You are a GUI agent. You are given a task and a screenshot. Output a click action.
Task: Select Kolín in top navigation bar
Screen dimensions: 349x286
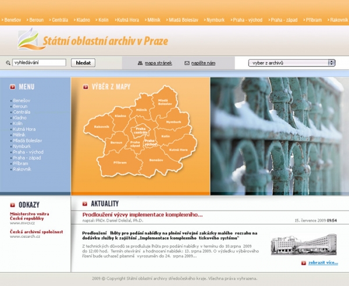tap(104, 20)
